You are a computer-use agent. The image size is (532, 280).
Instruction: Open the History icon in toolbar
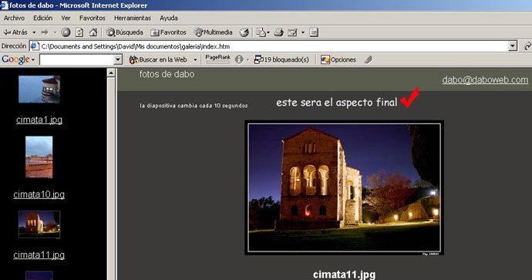tap(244, 32)
